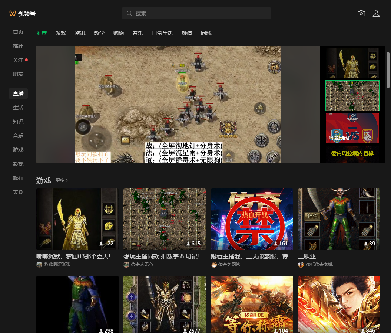Select VS match thumbnail in side carousel
Image resolution: width=391 pixels, height=333 pixels.
352,128
